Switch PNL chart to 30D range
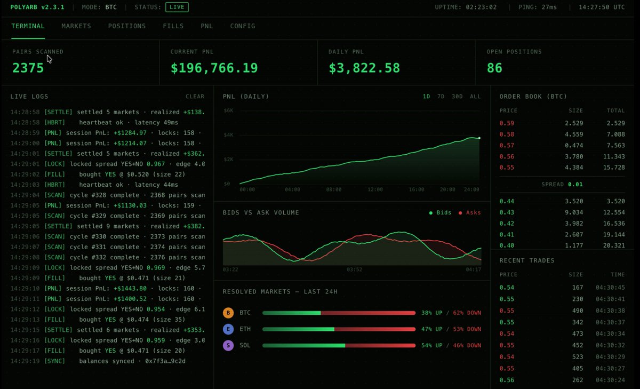Screen dimensions: 640x389 tap(458, 97)
